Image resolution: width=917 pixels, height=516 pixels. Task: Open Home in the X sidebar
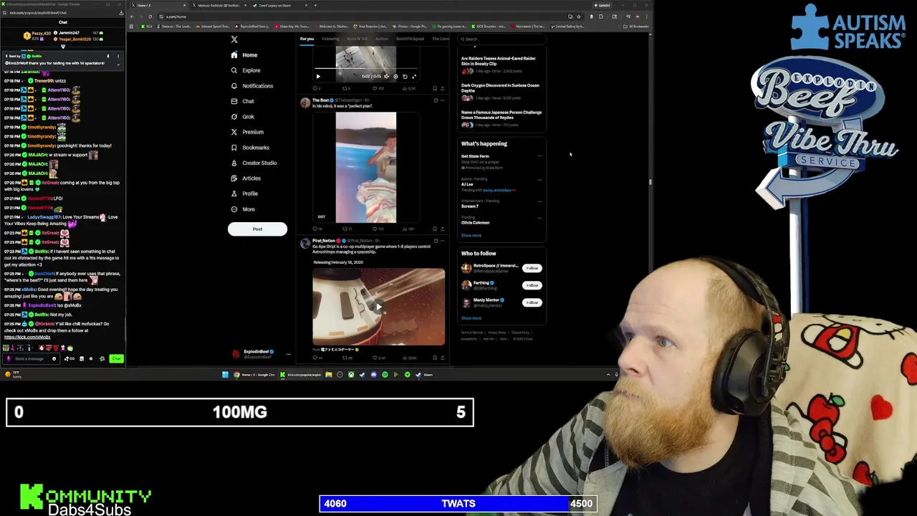[x=244, y=55]
